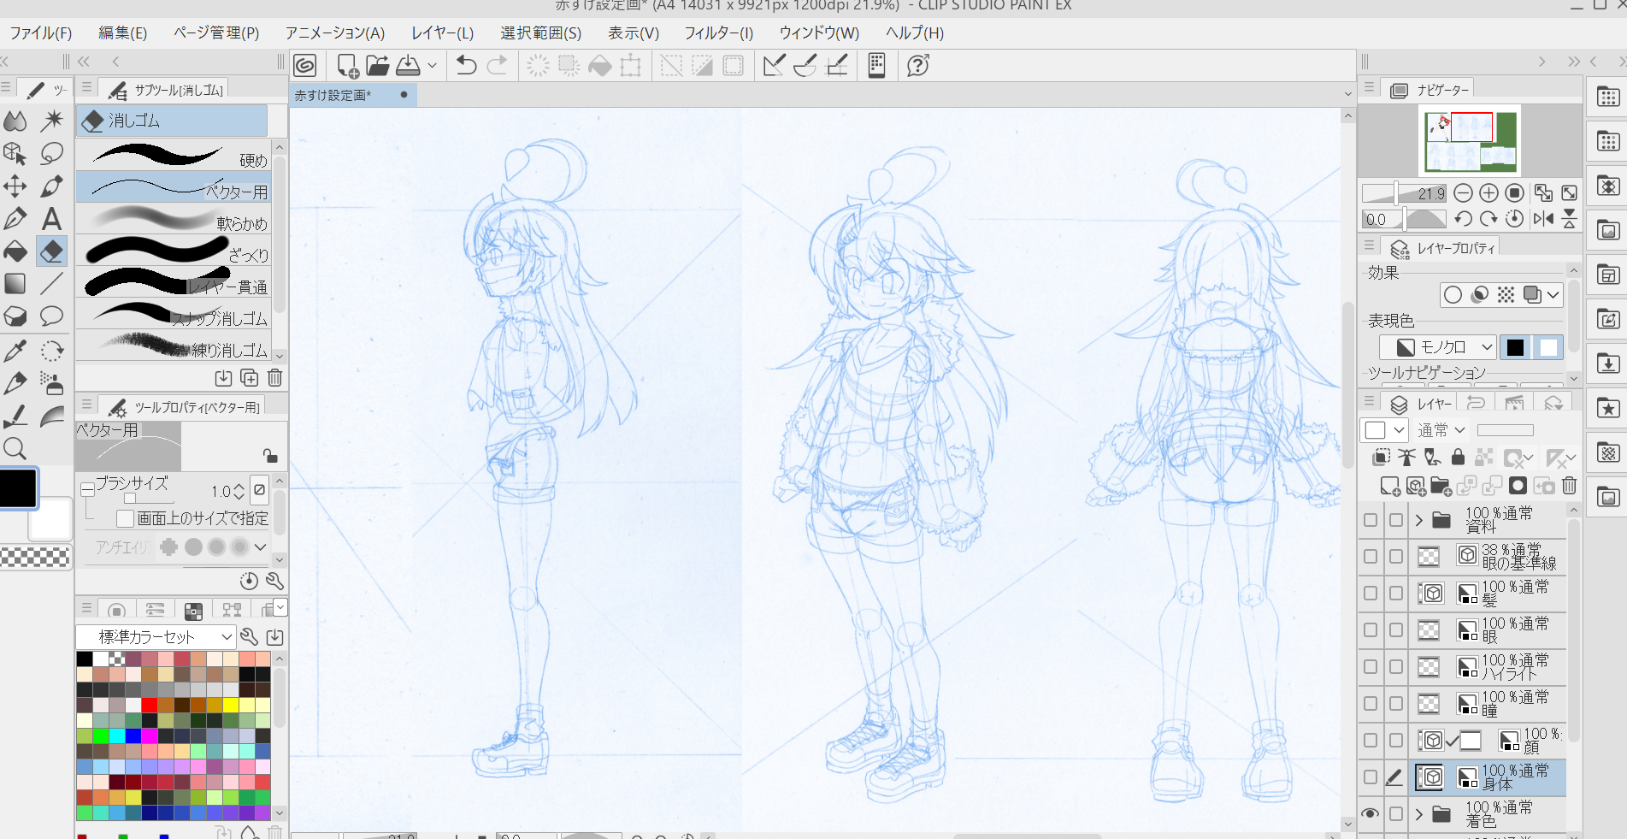The image size is (1627, 839).
Task: Show the 眼の基準線 layer
Action: 1371,557
